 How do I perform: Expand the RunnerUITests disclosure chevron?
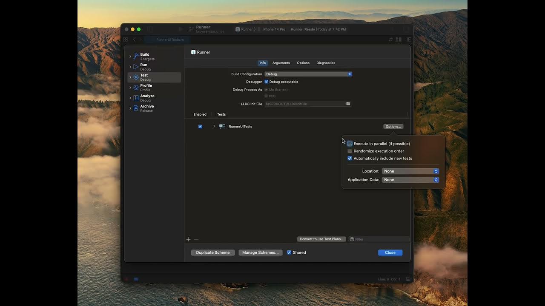pyautogui.click(x=214, y=126)
